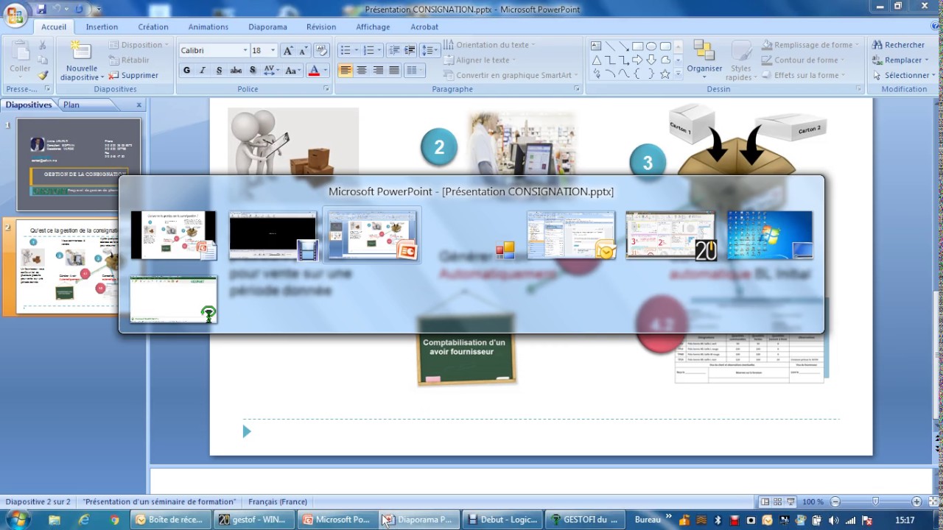Increase the list indent level
Screen dimensions: 943x530
coord(410,50)
